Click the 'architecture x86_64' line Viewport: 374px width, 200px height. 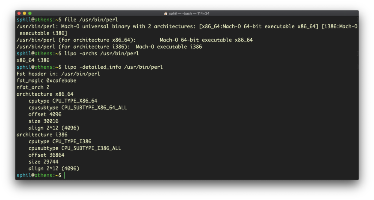click(x=45, y=94)
